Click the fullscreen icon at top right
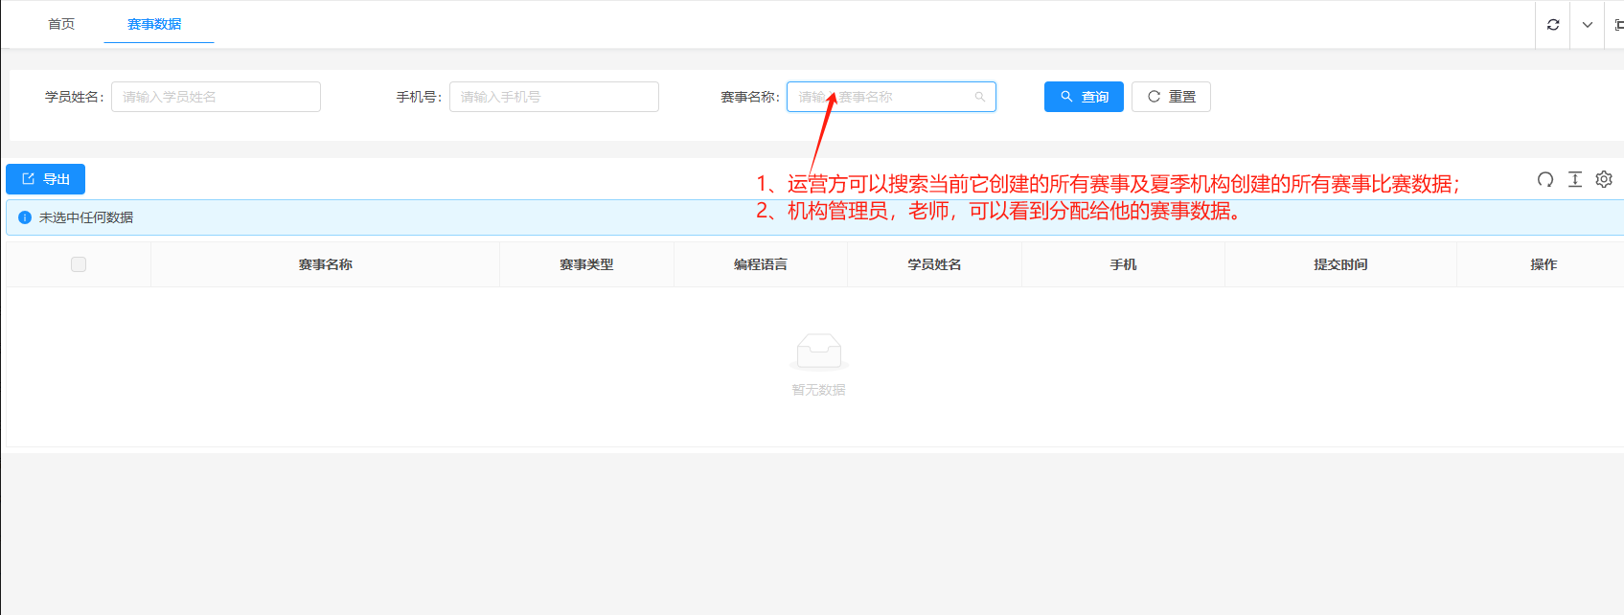 (1617, 25)
